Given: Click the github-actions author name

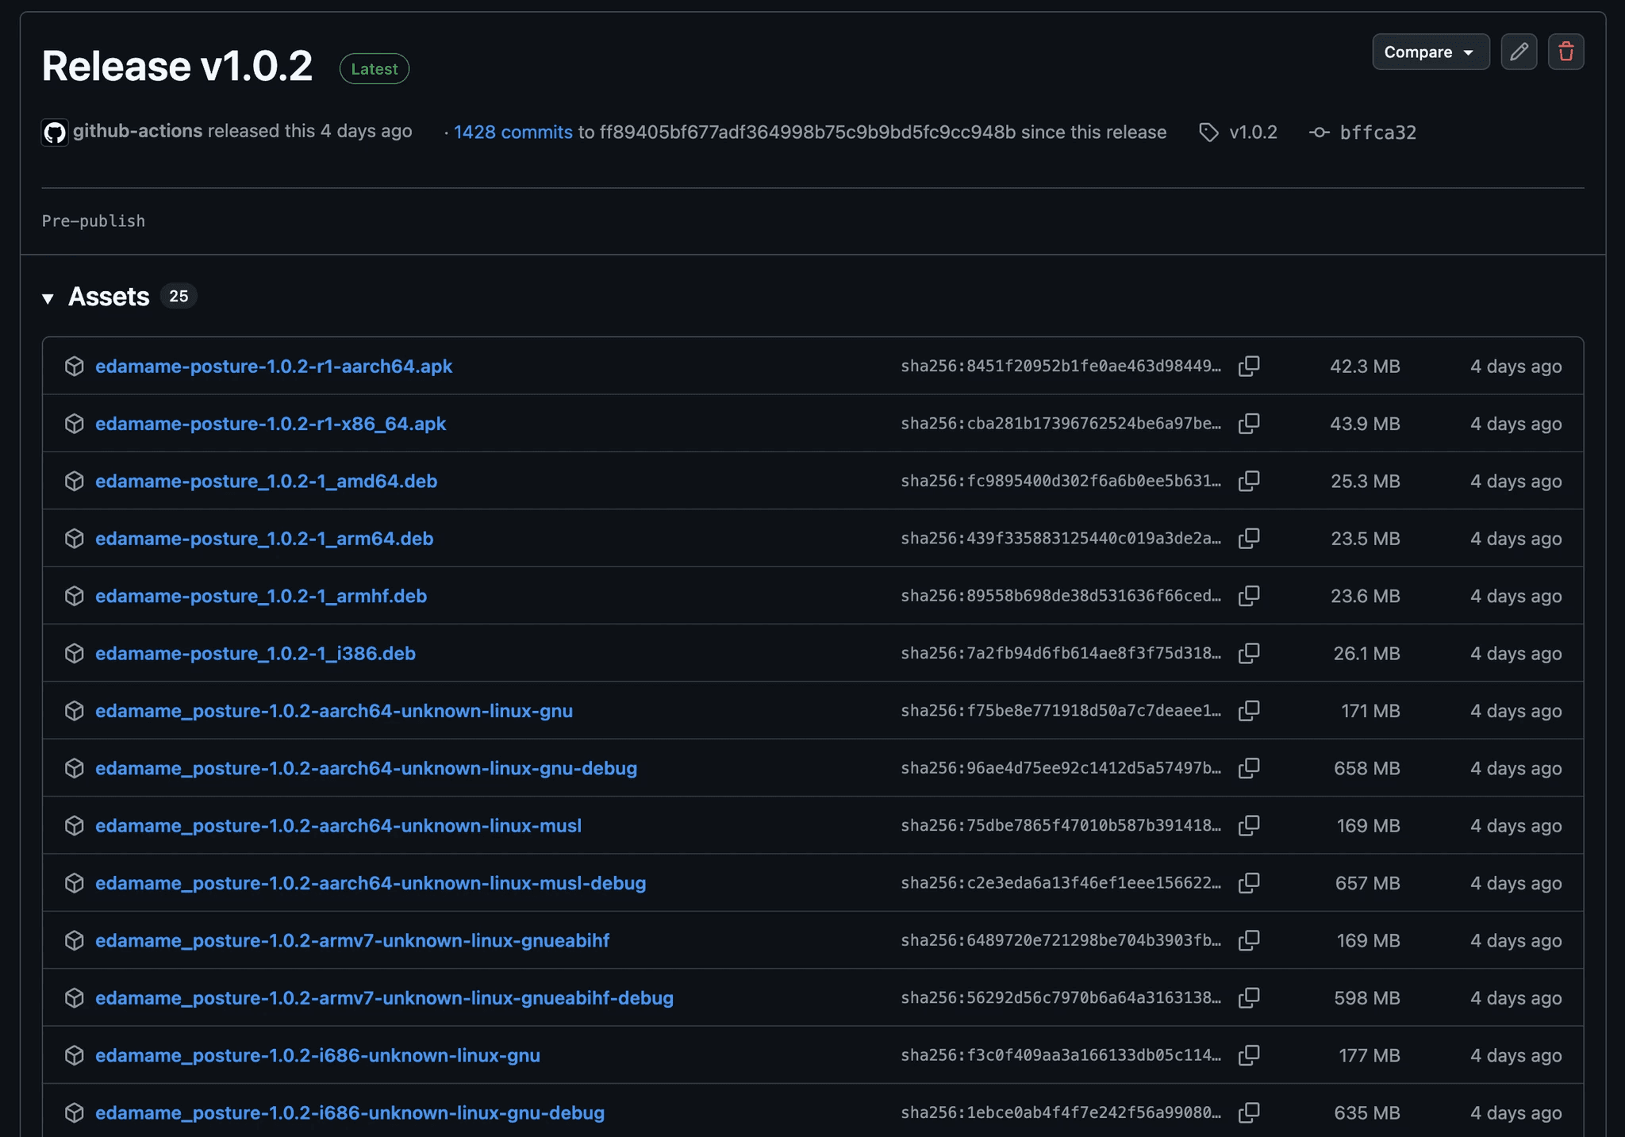Looking at the screenshot, I should point(138,131).
